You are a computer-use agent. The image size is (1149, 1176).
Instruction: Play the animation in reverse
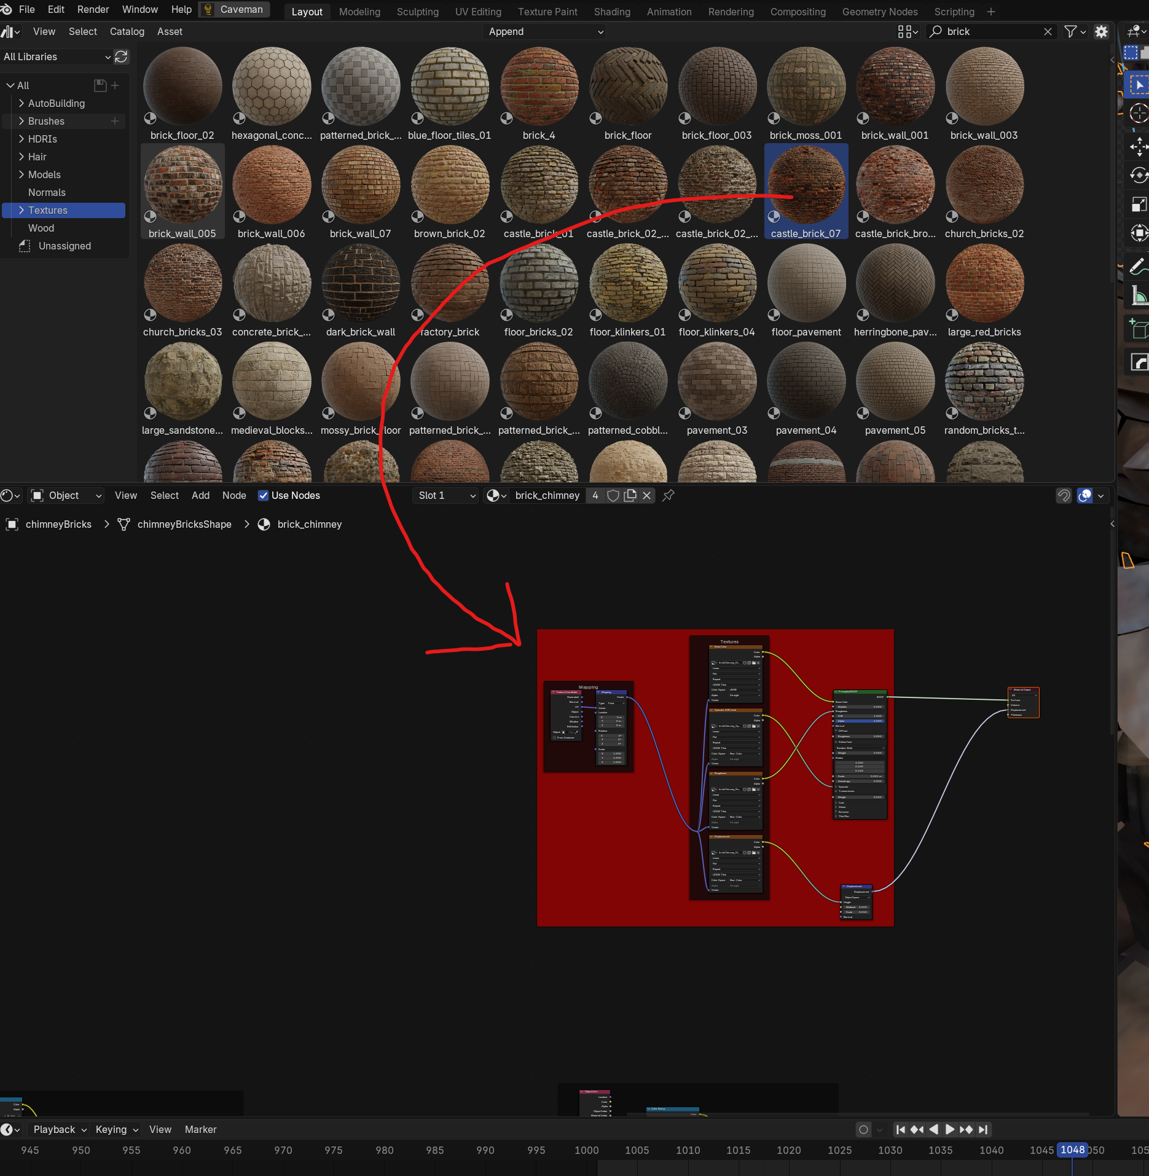click(933, 1129)
